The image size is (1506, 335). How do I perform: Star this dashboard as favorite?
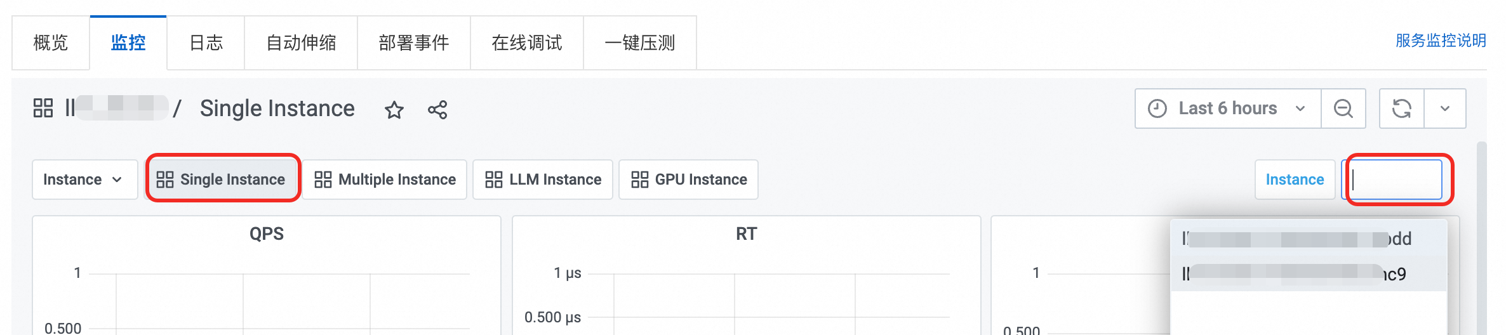click(x=394, y=110)
